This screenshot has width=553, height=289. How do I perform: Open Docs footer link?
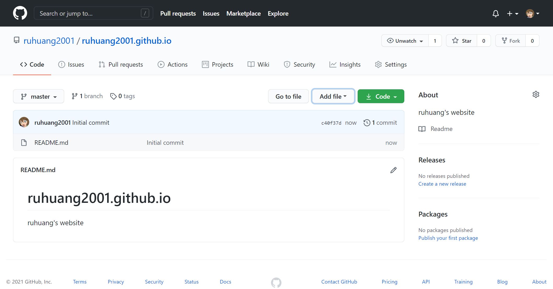pos(225,282)
